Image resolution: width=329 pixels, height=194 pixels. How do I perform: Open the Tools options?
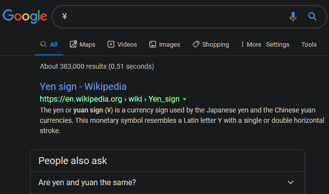point(309,44)
